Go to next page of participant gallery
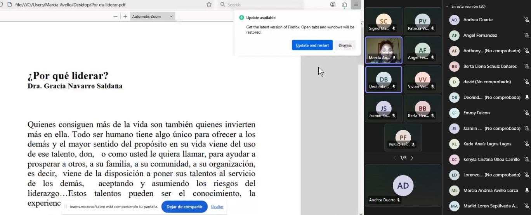Viewport: 531px width, 215px height. click(x=412, y=158)
